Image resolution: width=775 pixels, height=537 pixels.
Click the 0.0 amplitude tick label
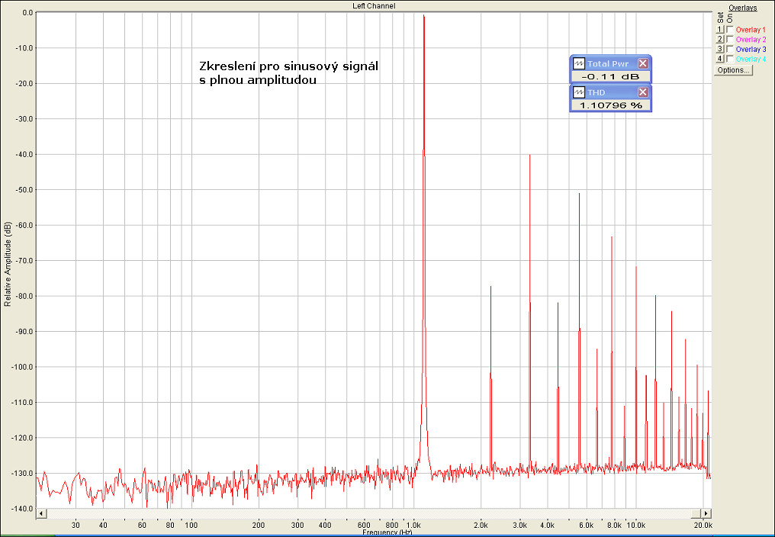coord(27,13)
